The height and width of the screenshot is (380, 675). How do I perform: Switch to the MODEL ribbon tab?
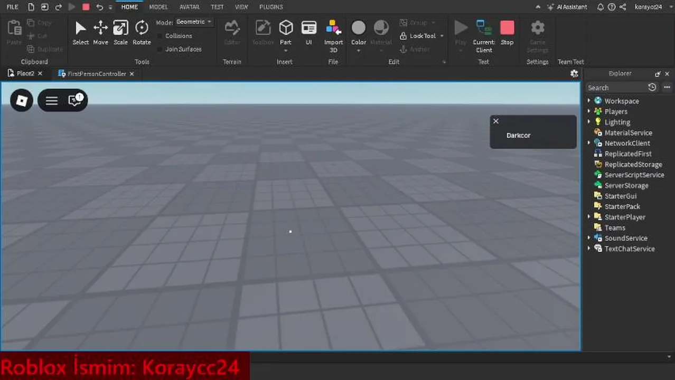click(x=158, y=7)
